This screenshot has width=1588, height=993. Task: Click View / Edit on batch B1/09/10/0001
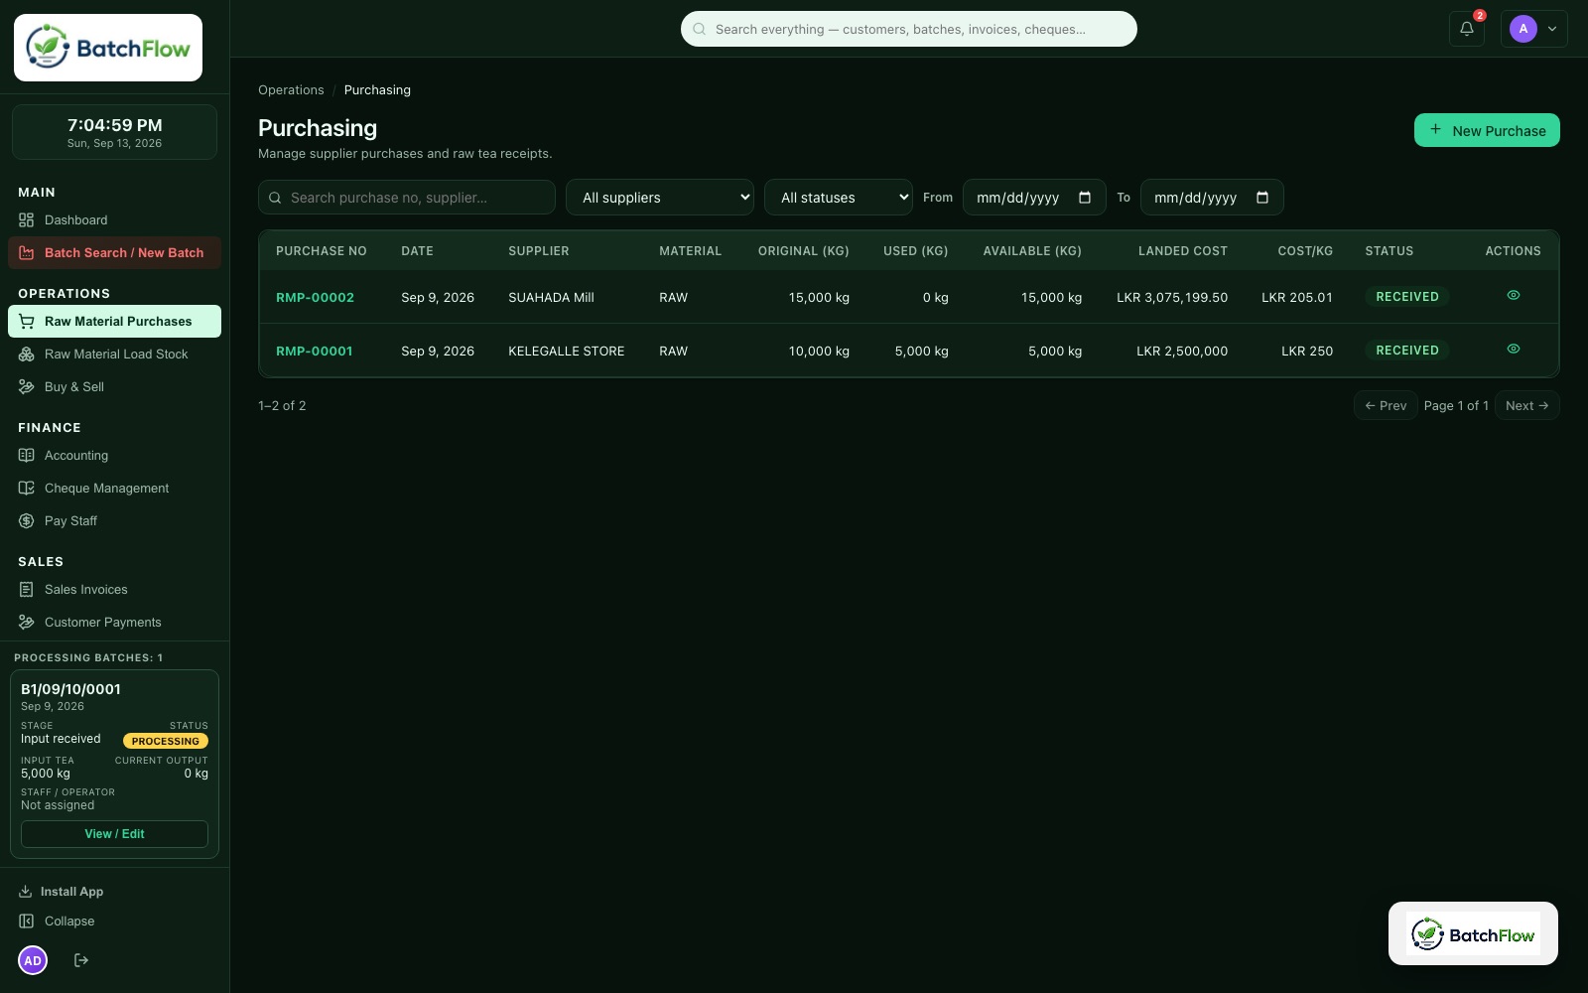[114, 834]
